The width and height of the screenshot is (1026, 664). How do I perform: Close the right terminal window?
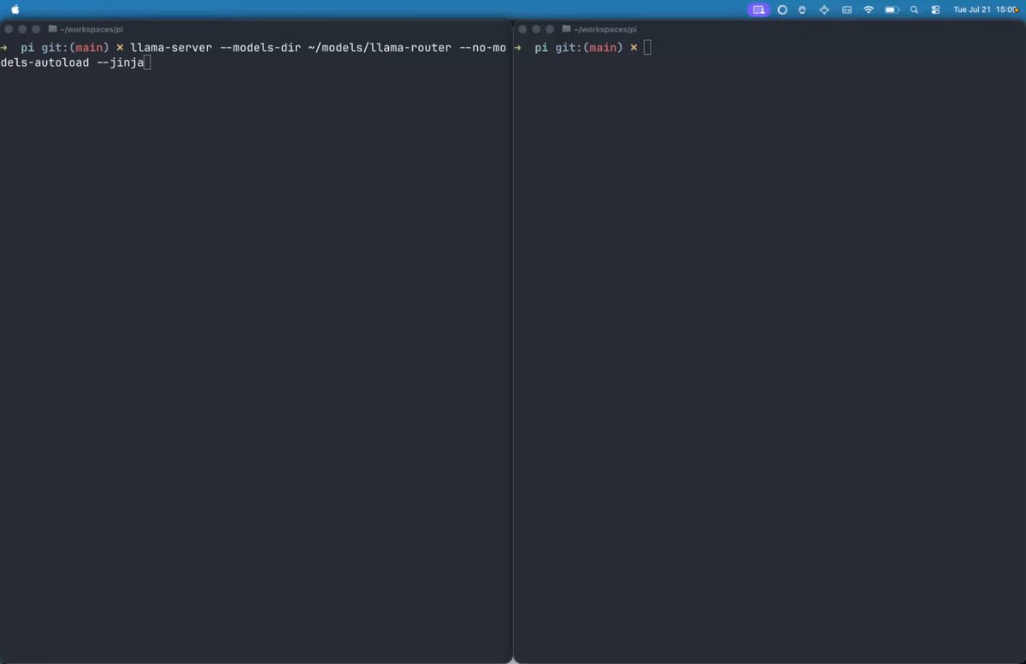click(522, 29)
